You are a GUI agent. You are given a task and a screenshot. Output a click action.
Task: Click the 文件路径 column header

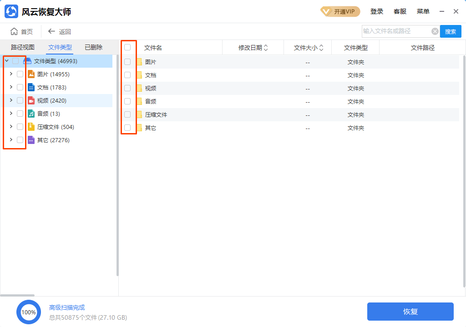click(x=423, y=48)
